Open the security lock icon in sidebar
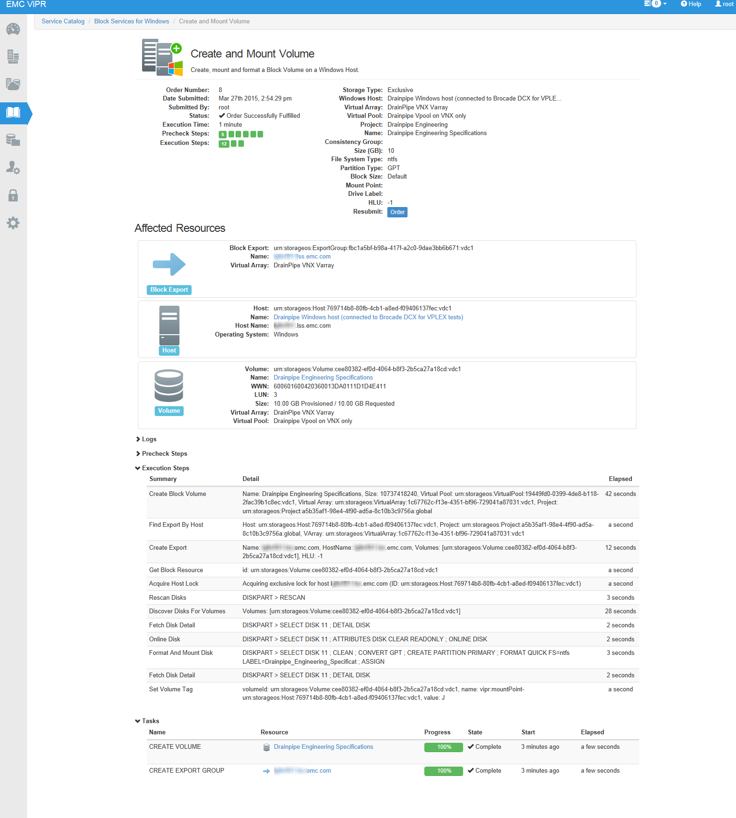736x818 pixels. 13,195
